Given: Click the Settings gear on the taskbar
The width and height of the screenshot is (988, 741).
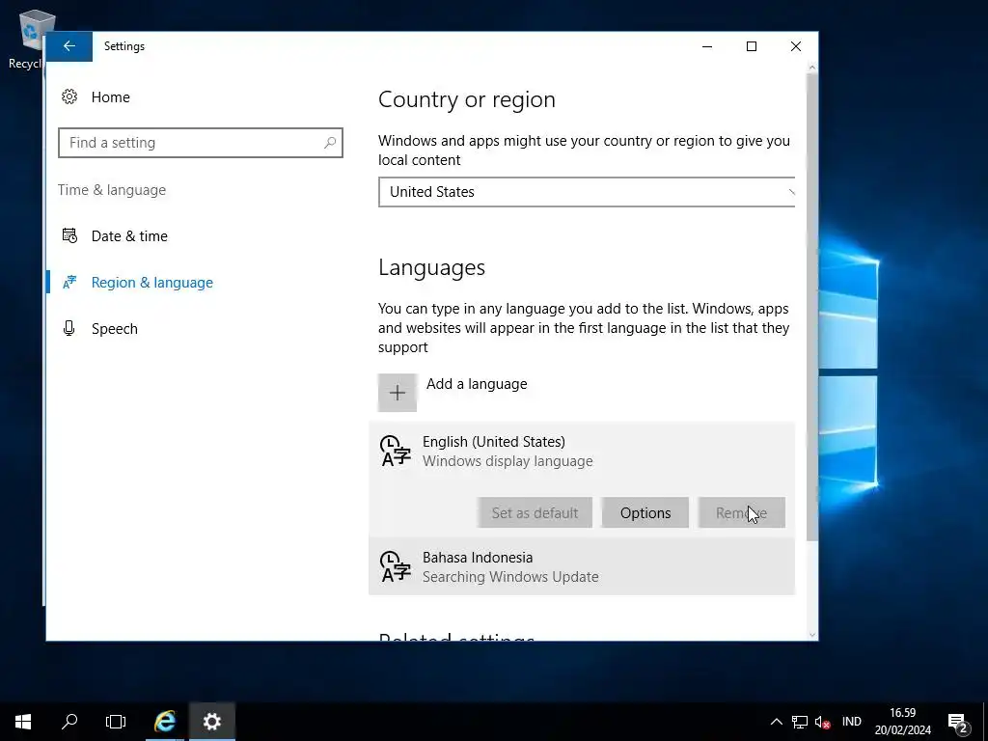Looking at the screenshot, I should point(211,722).
